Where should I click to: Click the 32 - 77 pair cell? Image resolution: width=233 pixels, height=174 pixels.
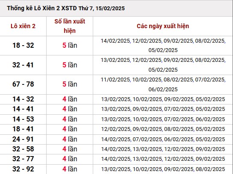click(x=23, y=159)
